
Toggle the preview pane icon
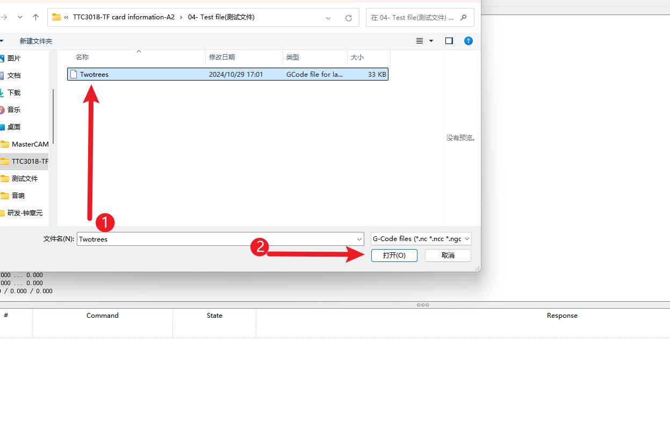[449, 41]
